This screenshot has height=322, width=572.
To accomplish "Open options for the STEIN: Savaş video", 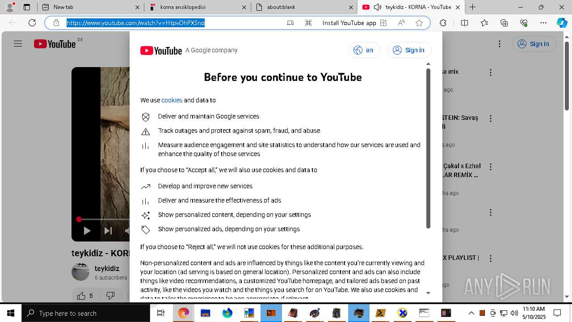I will point(491,119).
